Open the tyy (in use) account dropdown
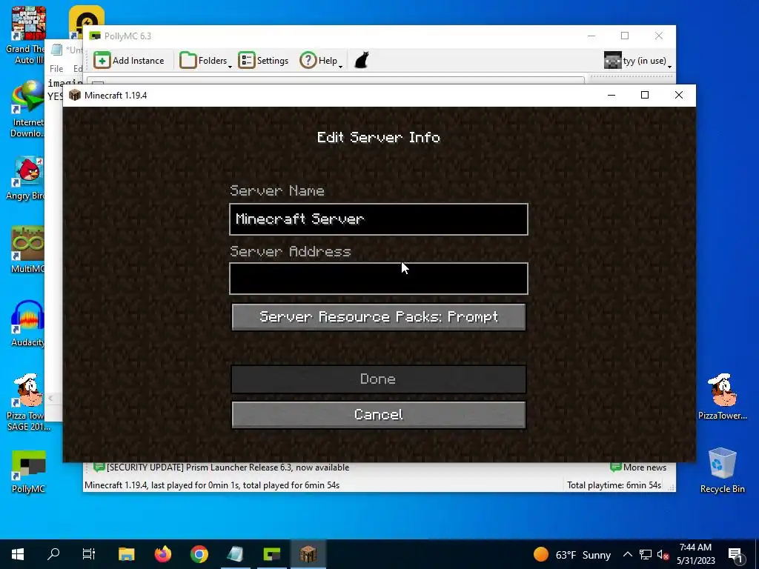 [x=638, y=61]
